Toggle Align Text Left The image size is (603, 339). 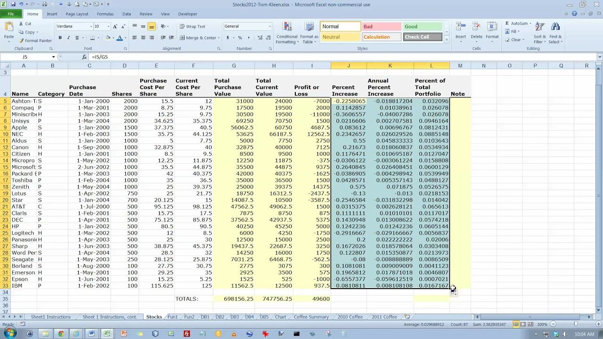pyautogui.click(x=135, y=38)
